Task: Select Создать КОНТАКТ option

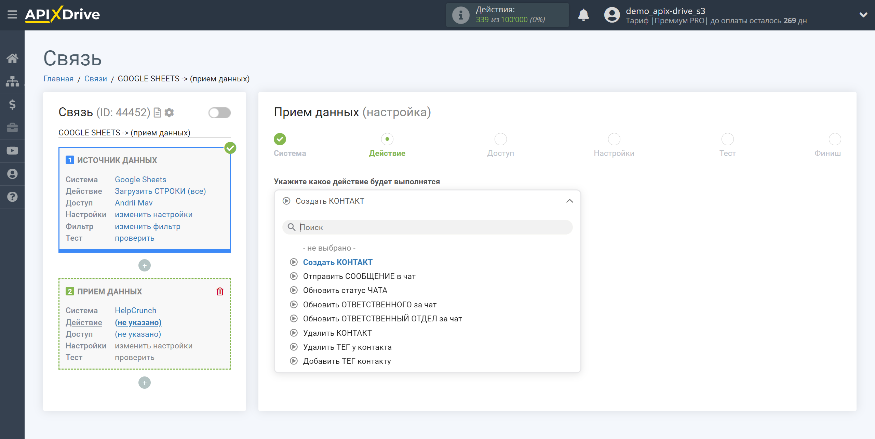Action: click(338, 262)
